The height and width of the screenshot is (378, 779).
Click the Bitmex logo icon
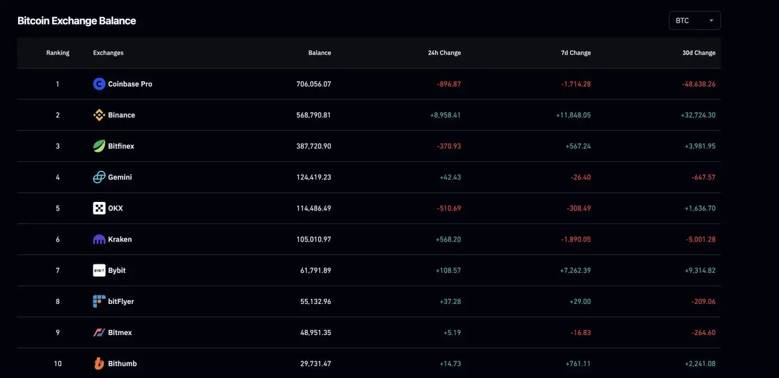click(99, 333)
